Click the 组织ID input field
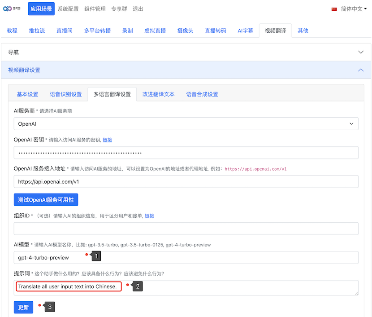The image size is (372, 317). click(186, 229)
